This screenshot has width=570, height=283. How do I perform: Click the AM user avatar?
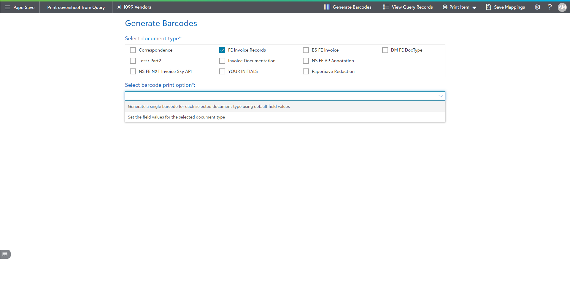pos(562,7)
